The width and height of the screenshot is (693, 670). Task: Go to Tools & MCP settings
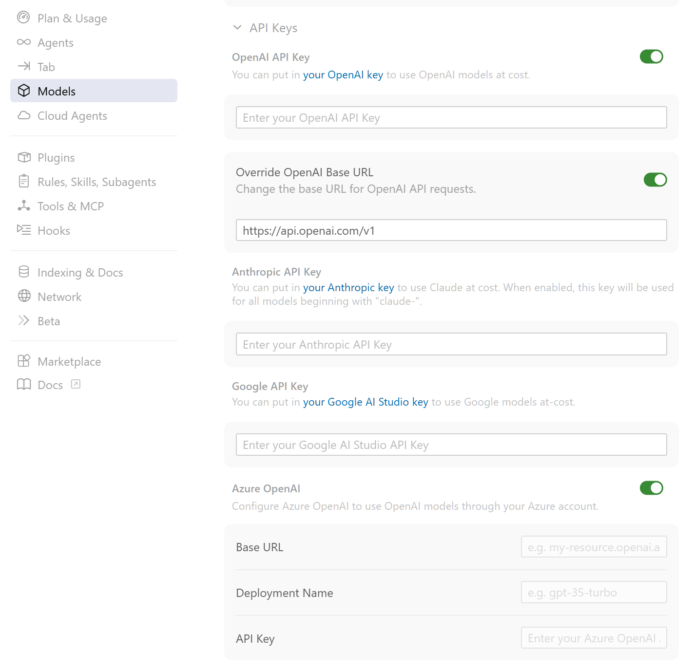94,206
